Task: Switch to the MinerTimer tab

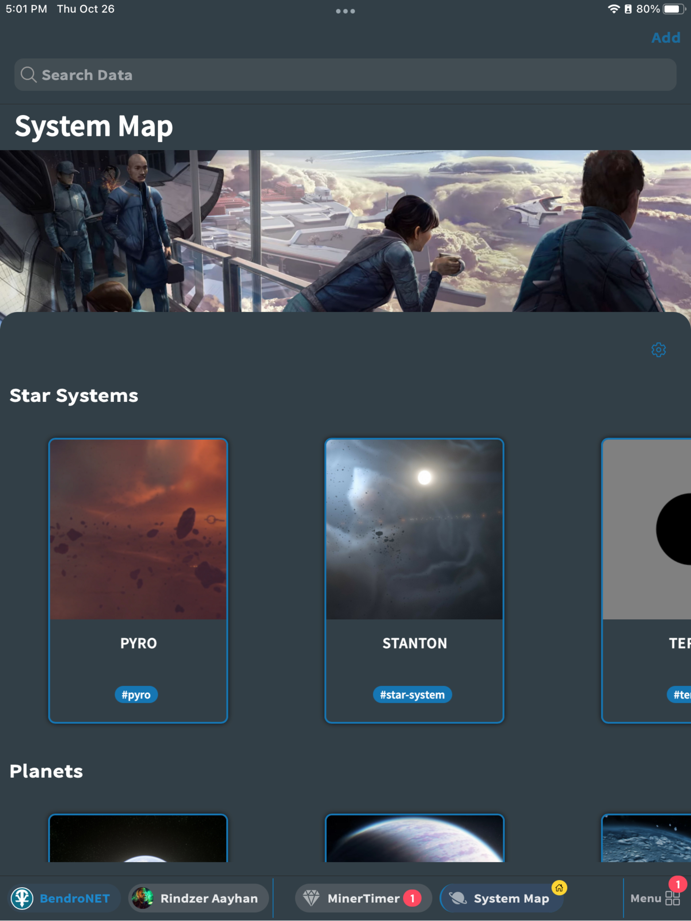Action: (363, 898)
